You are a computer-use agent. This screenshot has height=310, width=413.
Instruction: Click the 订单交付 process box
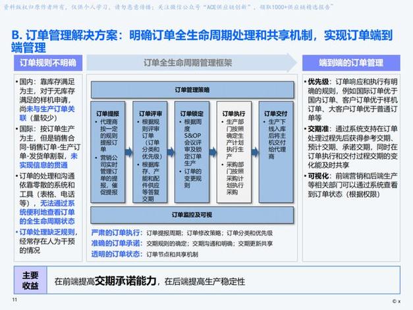tap(276, 152)
